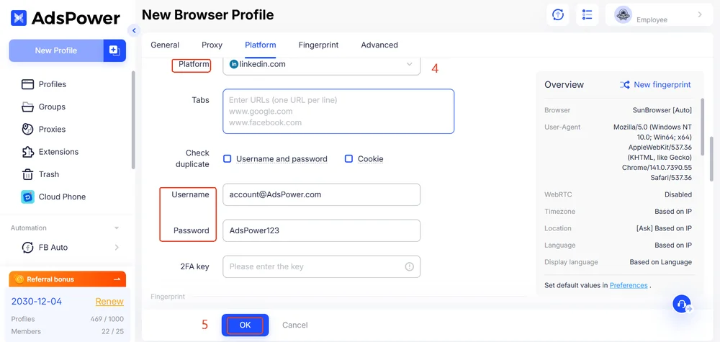Switch to the Proxy tab
Viewport: 720px width, 342px height.
tap(212, 45)
